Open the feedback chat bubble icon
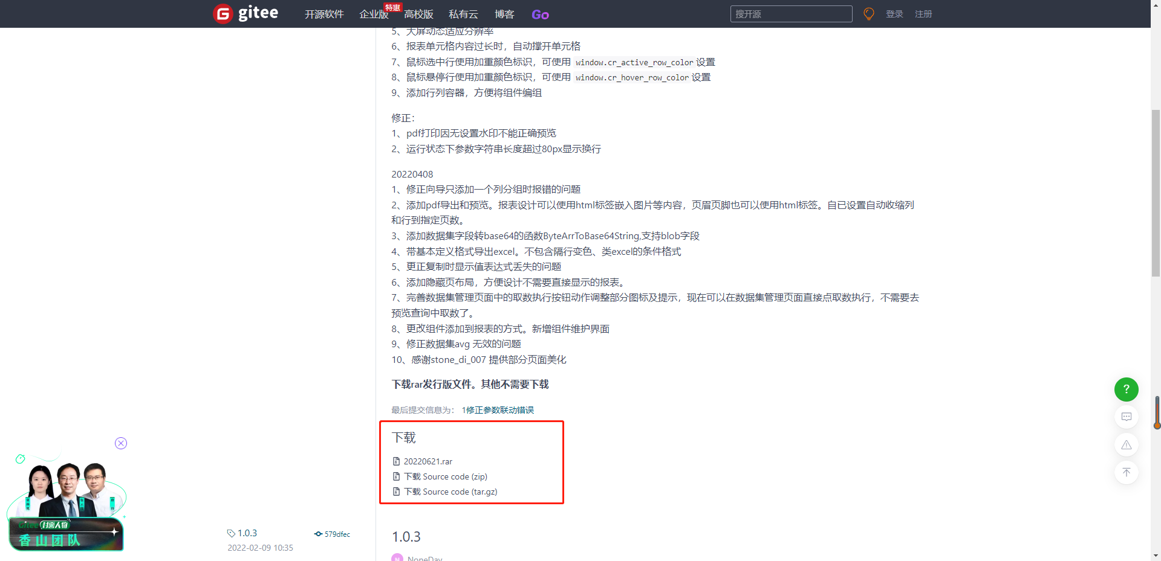This screenshot has height=561, width=1161. (1127, 417)
